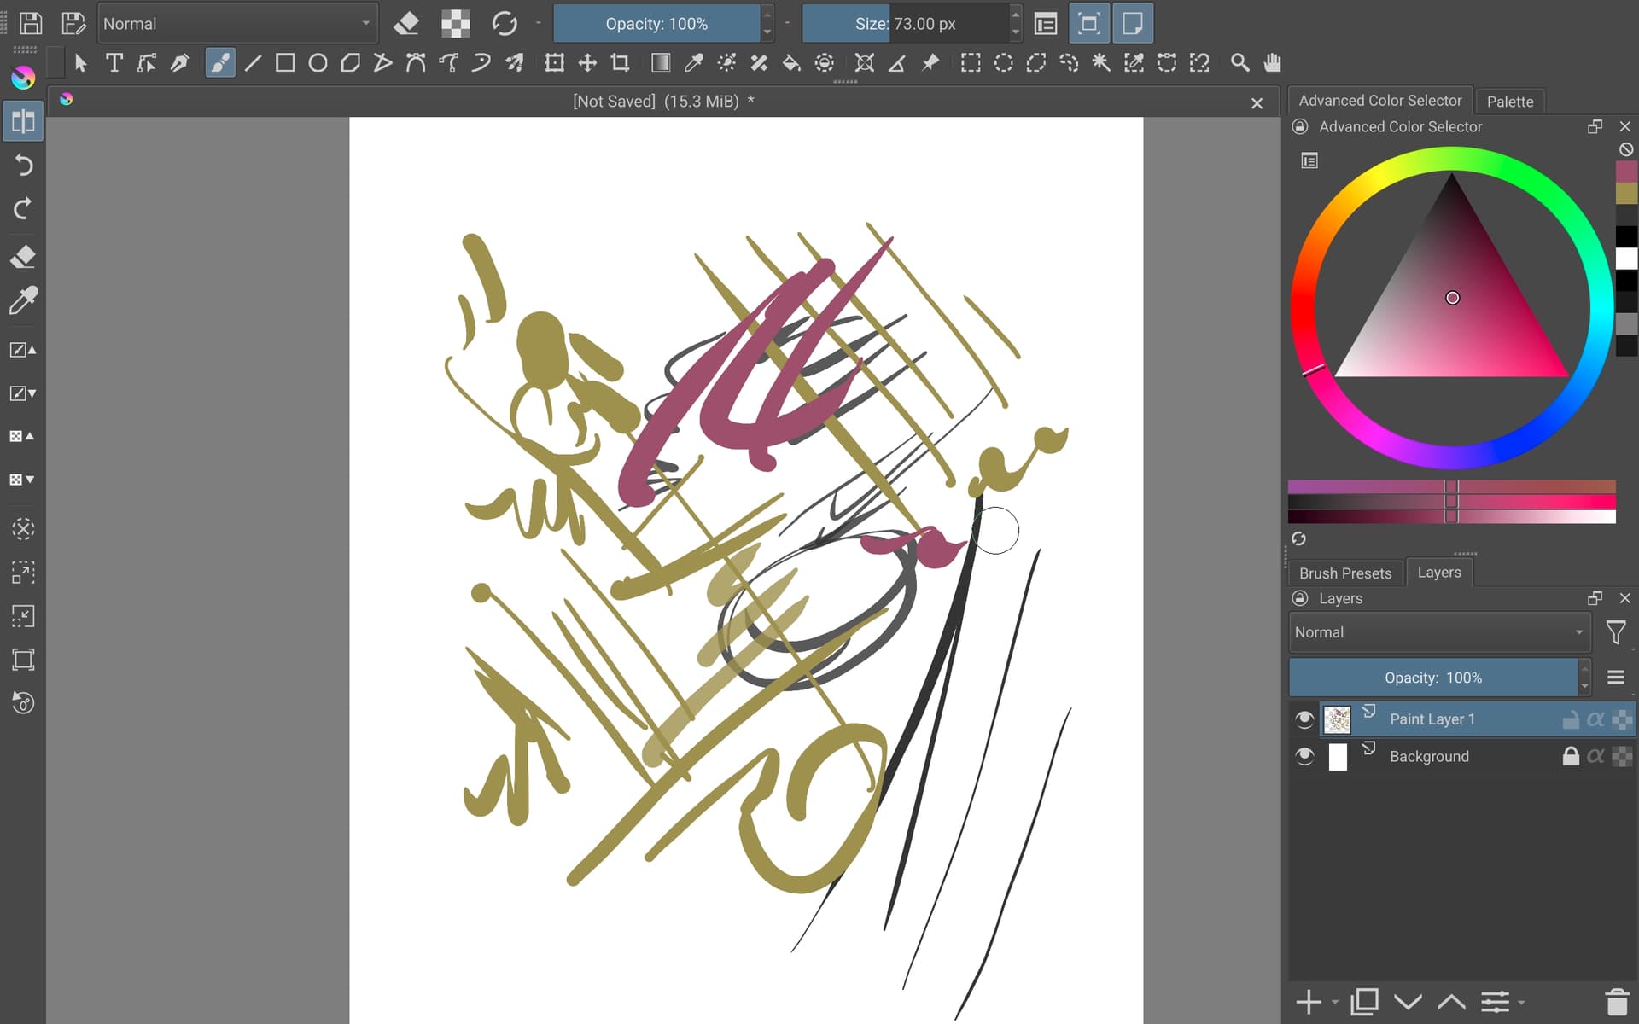Select the Crop tool

click(x=621, y=63)
